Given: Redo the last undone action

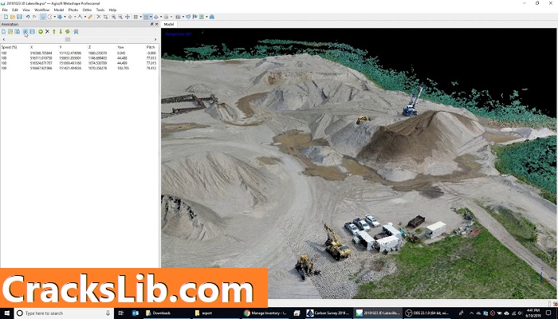Looking at the screenshot, I should 34,17.
